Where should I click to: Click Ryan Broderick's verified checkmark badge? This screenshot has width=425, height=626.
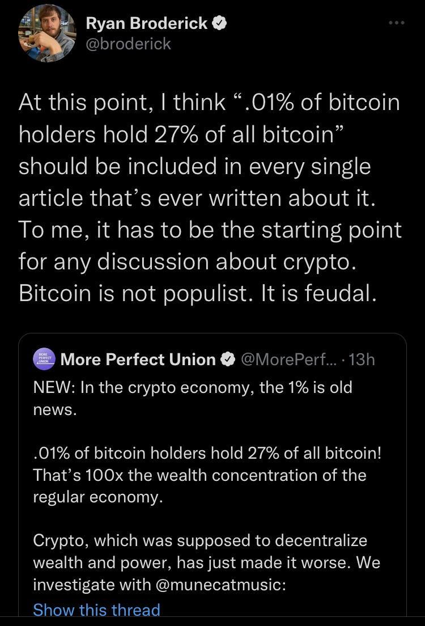(x=219, y=23)
